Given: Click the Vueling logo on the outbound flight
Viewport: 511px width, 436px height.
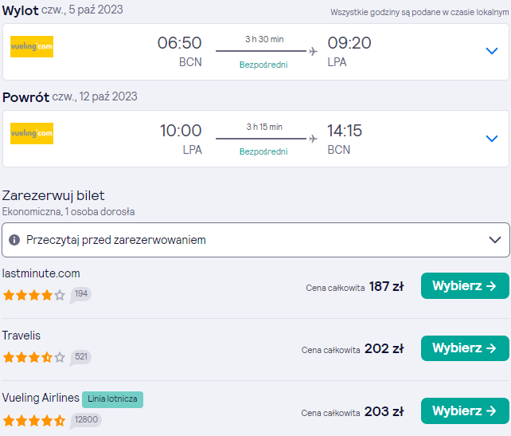Looking at the screenshot, I should 32,46.
